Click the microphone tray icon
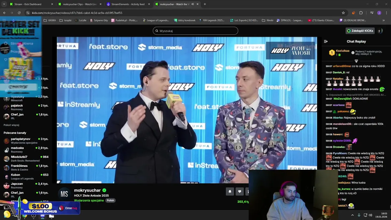The width and height of the screenshot is (391, 220). coord(359,215)
